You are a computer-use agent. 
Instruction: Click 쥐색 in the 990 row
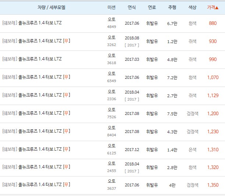[x=192, y=59]
